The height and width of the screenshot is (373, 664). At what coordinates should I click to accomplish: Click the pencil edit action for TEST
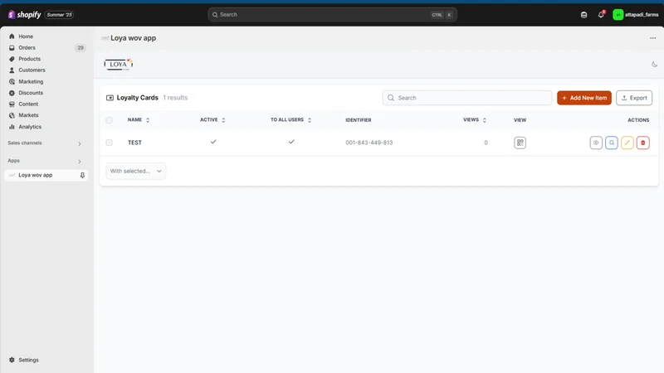click(627, 143)
